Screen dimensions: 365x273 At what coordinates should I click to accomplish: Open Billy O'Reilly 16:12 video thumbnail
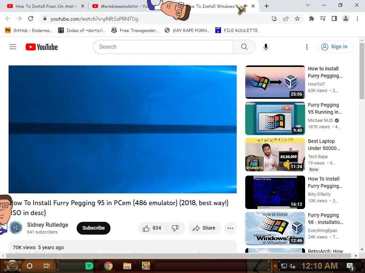coord(275,192)
